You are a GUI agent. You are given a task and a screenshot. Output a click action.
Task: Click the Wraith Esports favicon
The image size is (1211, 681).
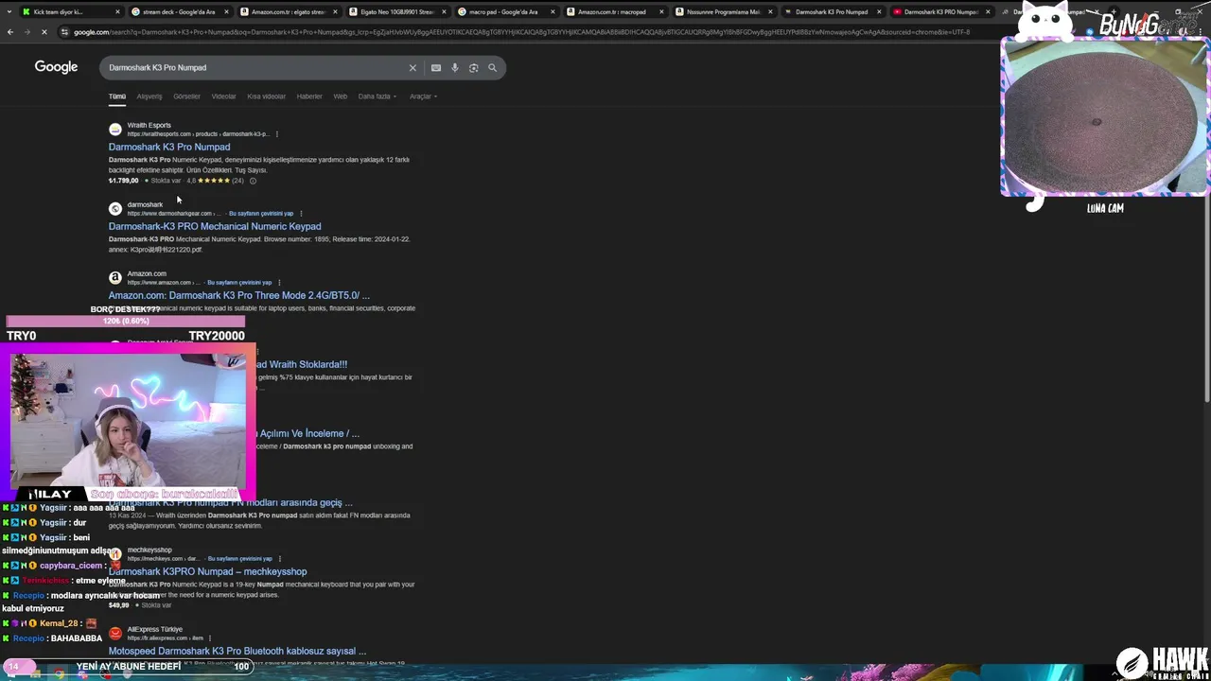(x=115, y=130)
